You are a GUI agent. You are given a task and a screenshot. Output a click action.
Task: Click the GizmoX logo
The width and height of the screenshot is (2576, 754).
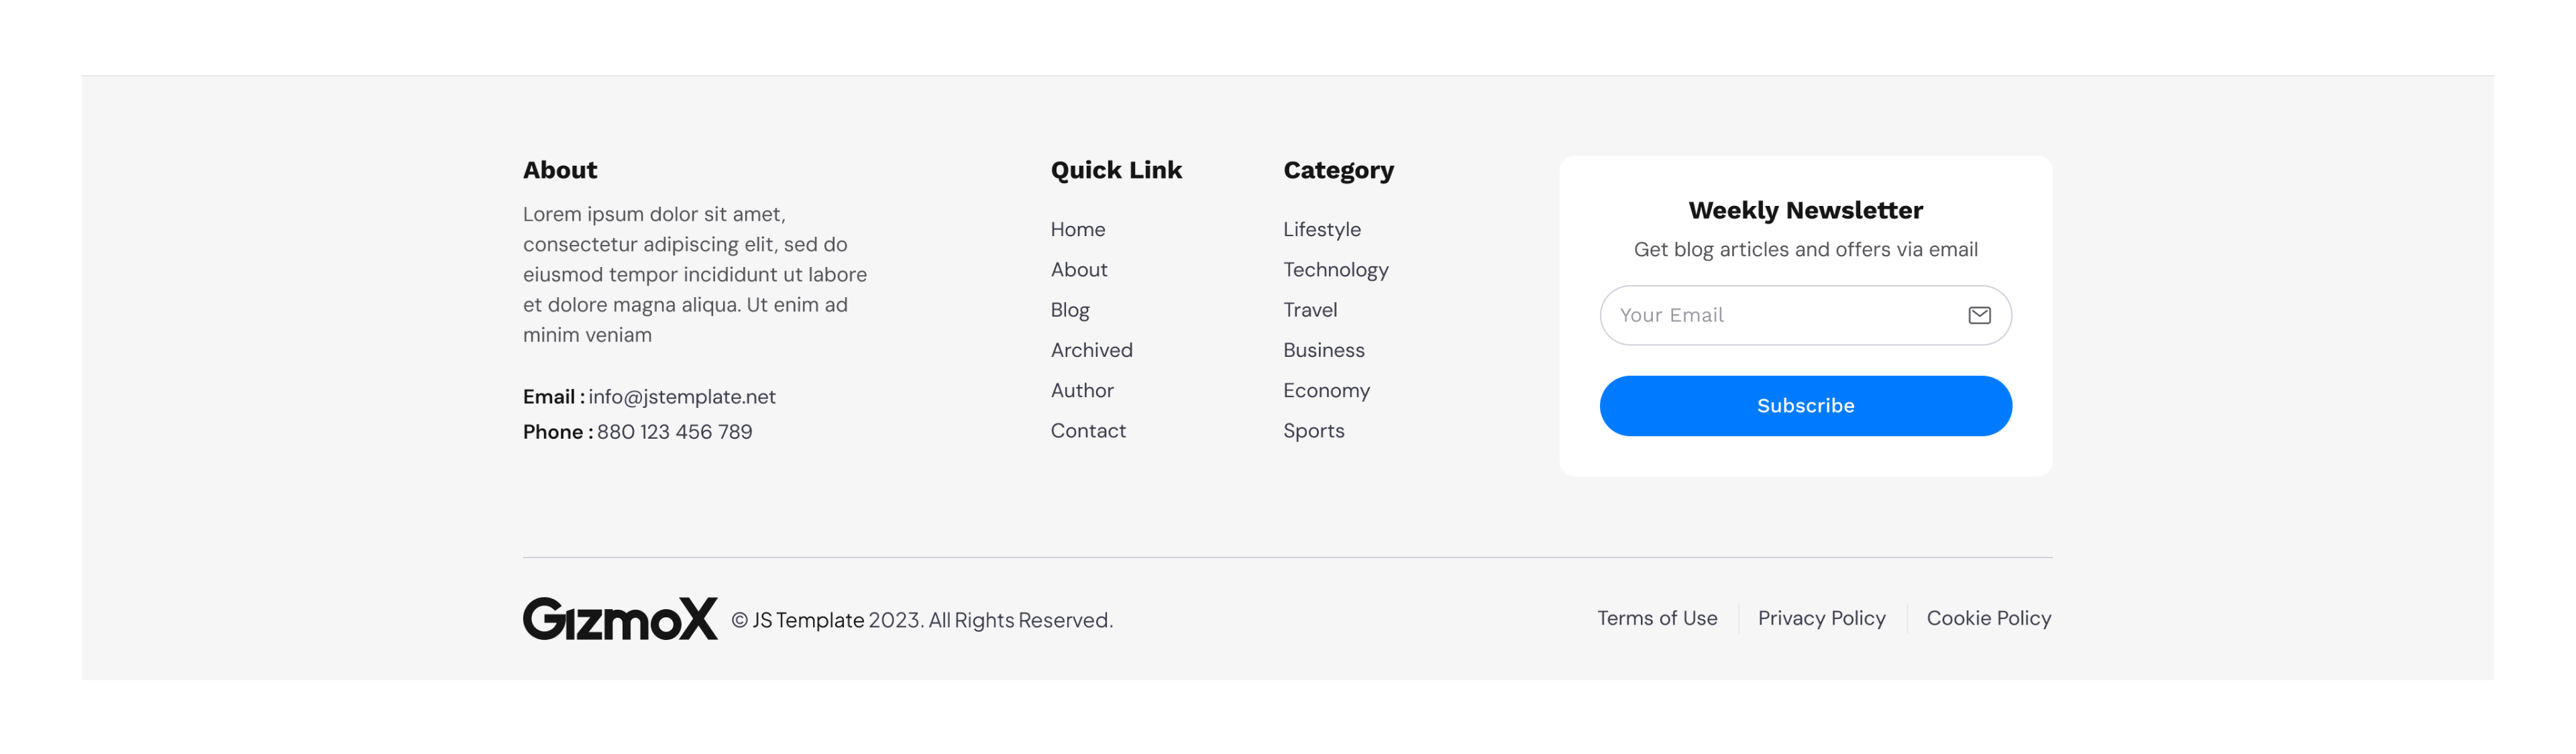pos(620,619)
